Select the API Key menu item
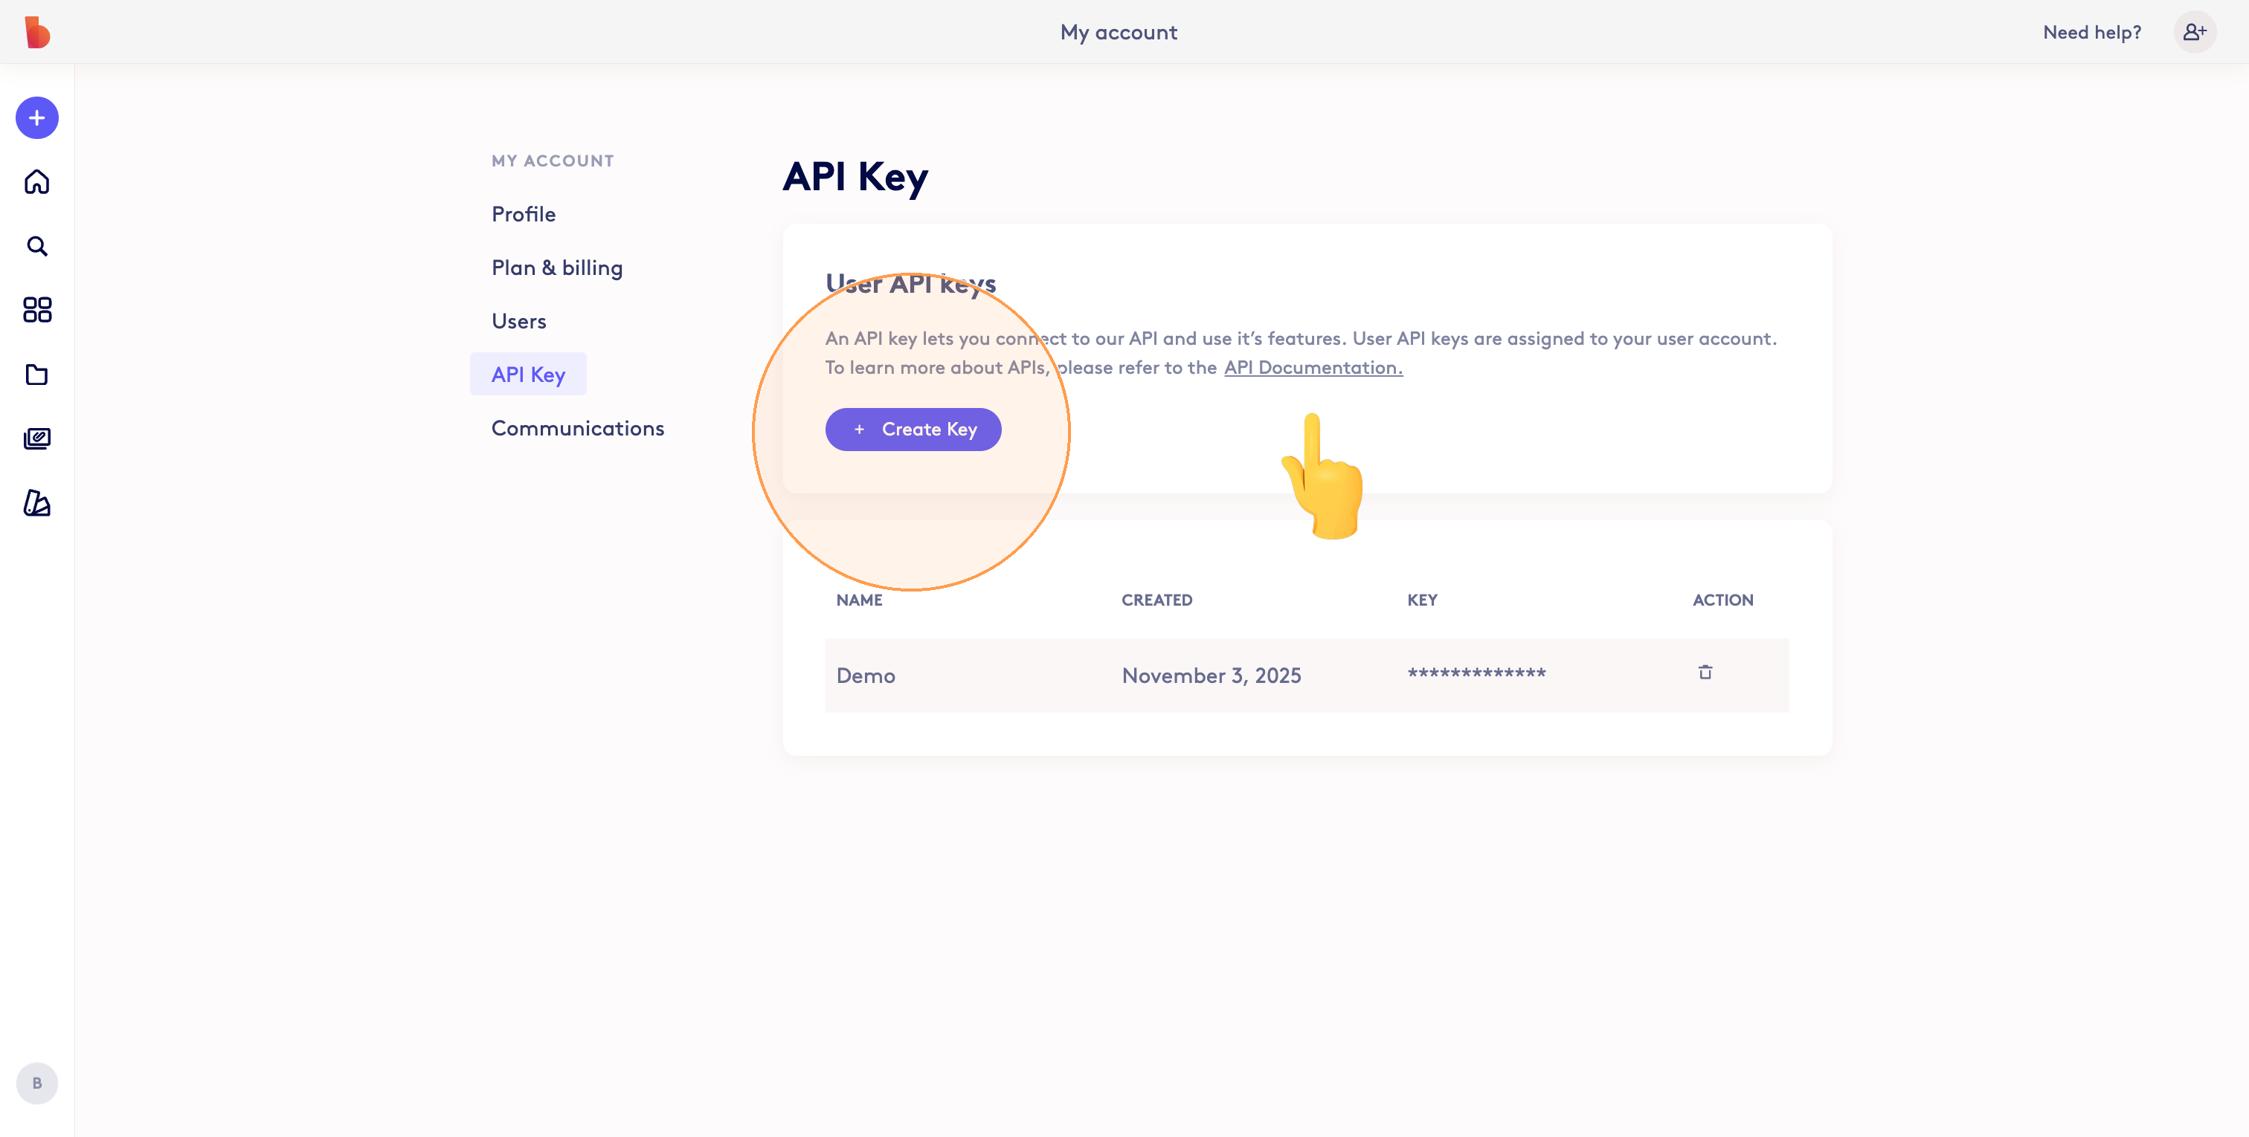The width and height of the screenshot is (2249, 1137). point(528,375)
